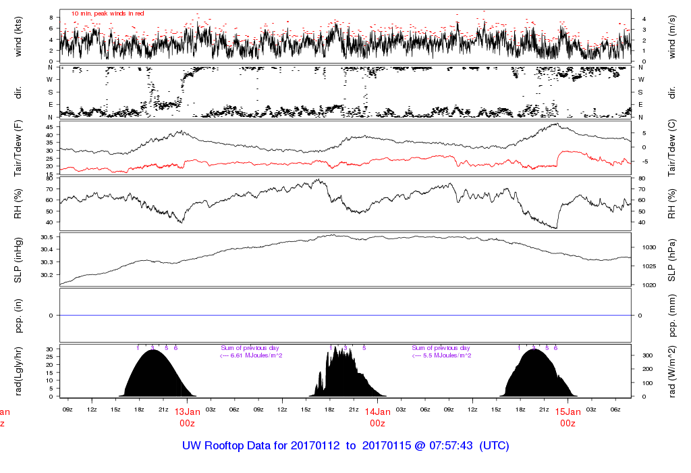The width and height of the screenshot is (691, 473).
Task: Select the 'pcp. (in)' axis label
Action: [x=18, y=315]
